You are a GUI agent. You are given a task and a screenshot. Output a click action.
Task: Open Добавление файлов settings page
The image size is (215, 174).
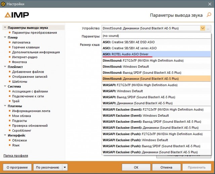click(x=28, y=72)
